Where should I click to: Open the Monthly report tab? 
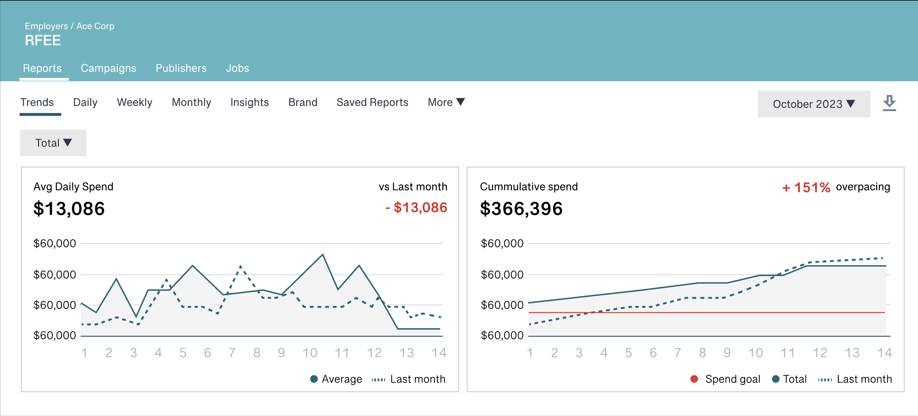point(191,102)
